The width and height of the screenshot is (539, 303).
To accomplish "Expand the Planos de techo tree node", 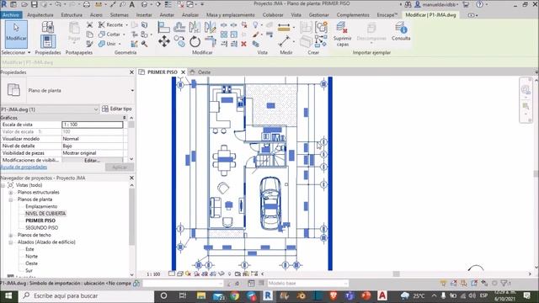I will (11, 236).
